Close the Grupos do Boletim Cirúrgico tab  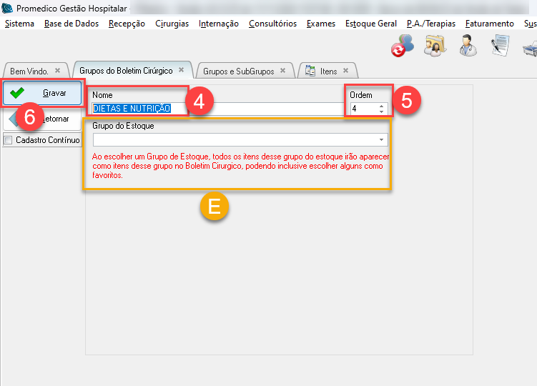(181, 70)
